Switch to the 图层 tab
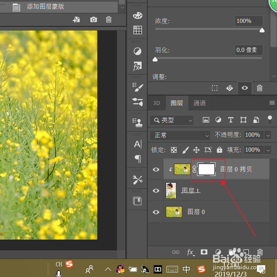Viewport: 277px width, 277px height. click(177, 103)
